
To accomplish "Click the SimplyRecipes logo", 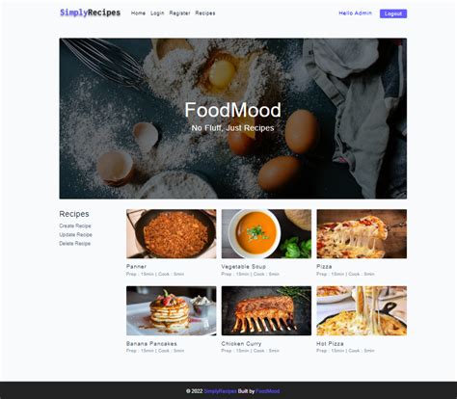I will pyautogui.click(x=90, y=13).
